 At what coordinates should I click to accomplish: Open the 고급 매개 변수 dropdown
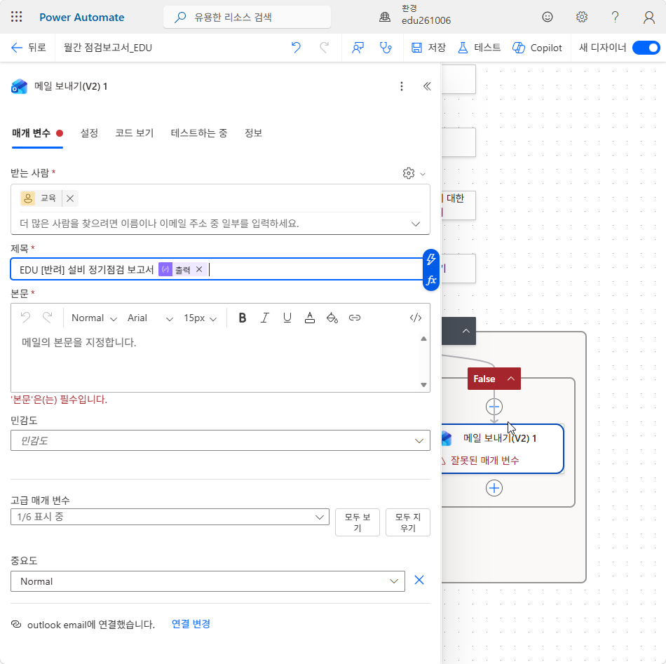click(x=170, y=517)
